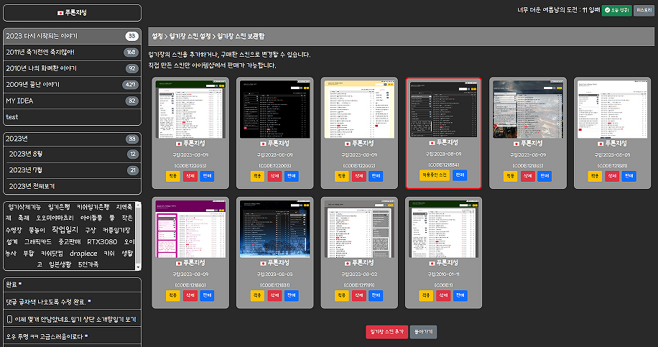Viewport: 658px width, 347px height.
Task: Open the 히스토리 button in the top-right
Action: pyautogui.click(x=643, y=11)
